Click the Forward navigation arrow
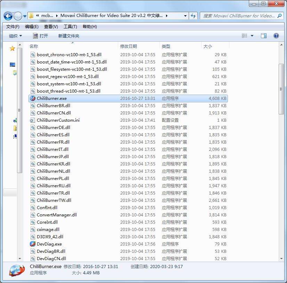The height and width of the screenshot is (283, 287). pyautogui.click(x=18, y=16)
